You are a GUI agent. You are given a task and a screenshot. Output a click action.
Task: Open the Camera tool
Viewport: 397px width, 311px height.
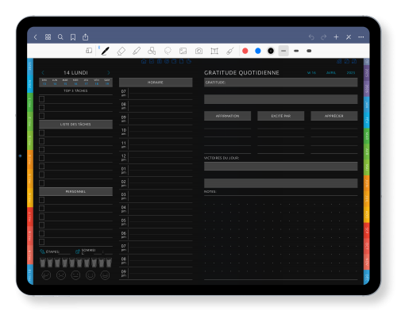(x=198, y=51)
